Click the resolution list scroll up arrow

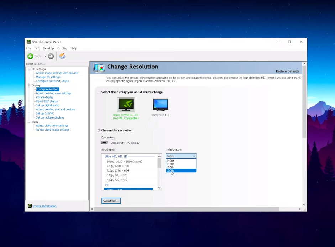pos(159,156)
